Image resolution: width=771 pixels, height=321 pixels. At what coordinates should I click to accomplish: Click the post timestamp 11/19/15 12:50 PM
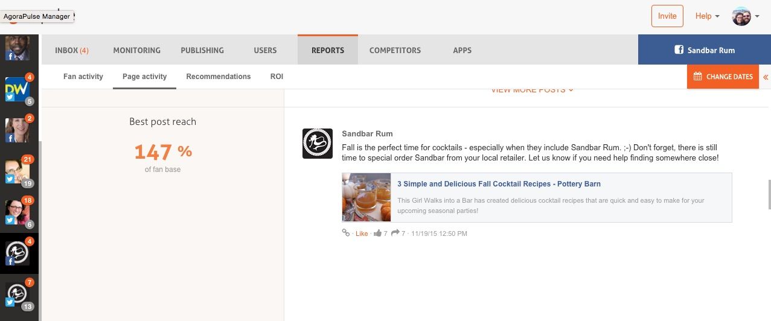tap(439, 234)
